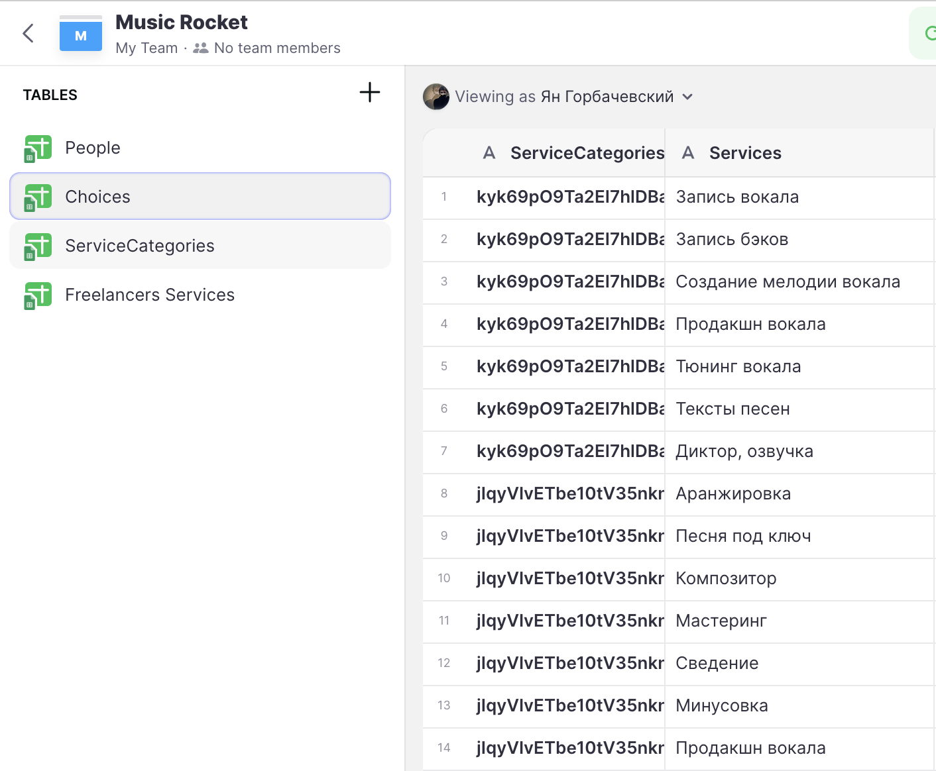Click the People table sheet icon

click(x=38, y=148)
